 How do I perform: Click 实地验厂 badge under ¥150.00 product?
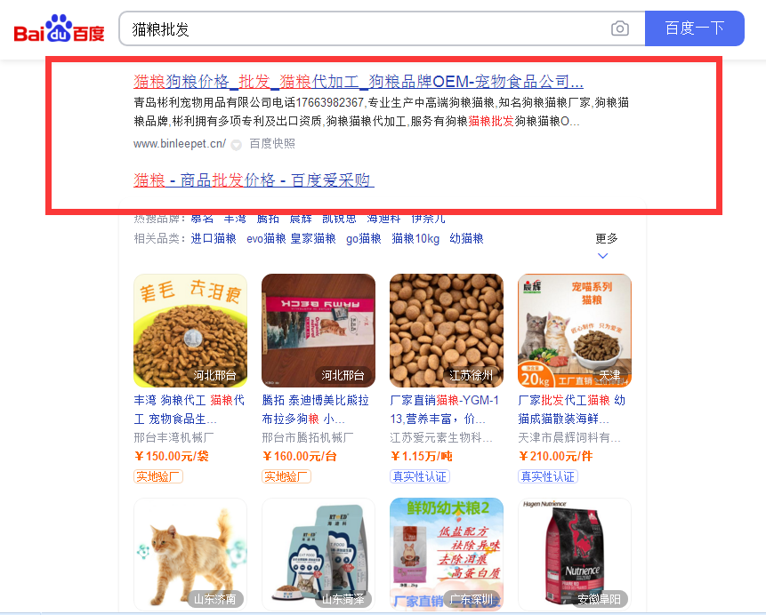158,476
